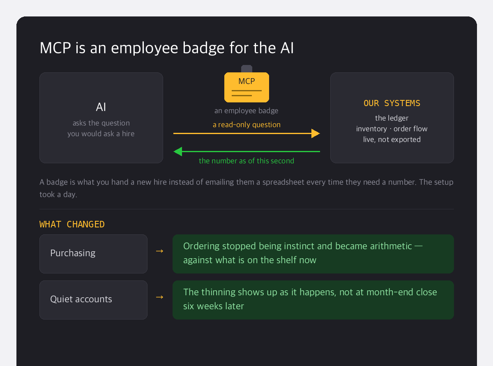Select the Quiet accounts box

(93, 300)
